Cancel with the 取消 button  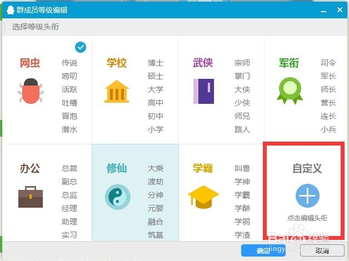click(x=322, y=250)
